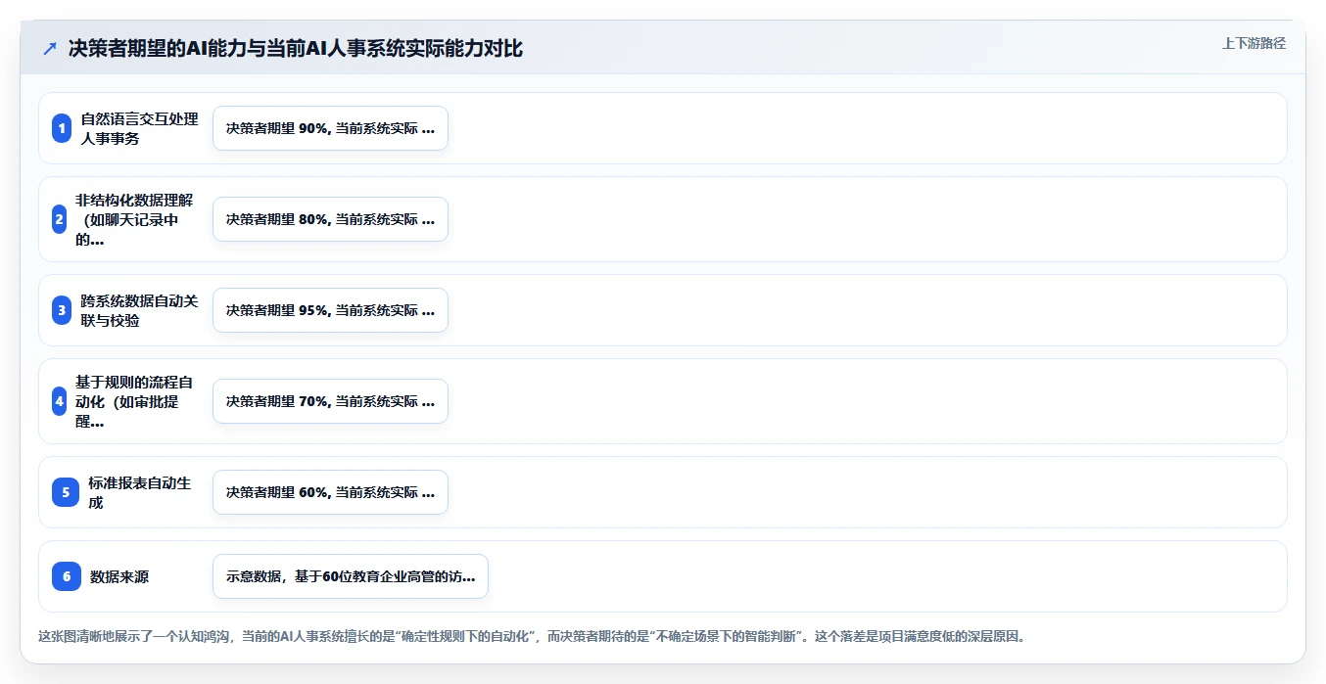
Task: Open the 决策者期望 90% detail box
Action: (x=330, y=128)
